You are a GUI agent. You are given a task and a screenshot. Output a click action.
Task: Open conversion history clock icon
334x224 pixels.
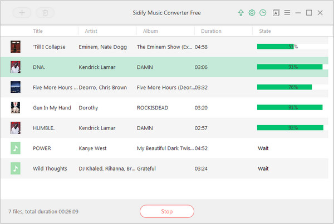[x=263, y=13]
